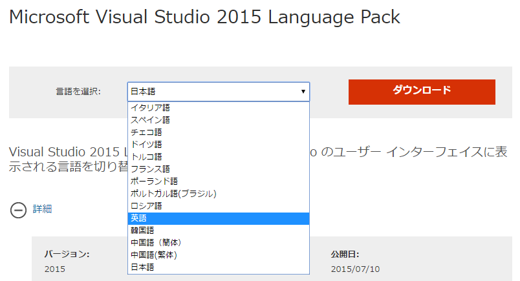520x281 pixels.
Task: Click the 公開日 value 2015/07/10
Action: pos(355,269)
